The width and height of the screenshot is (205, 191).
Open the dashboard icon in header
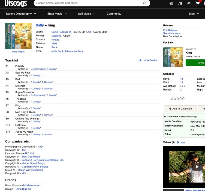tap(171, 3)
